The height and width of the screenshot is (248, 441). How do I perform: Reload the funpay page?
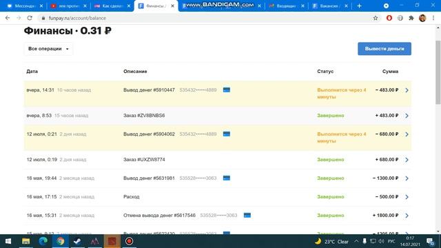point(30,18)
